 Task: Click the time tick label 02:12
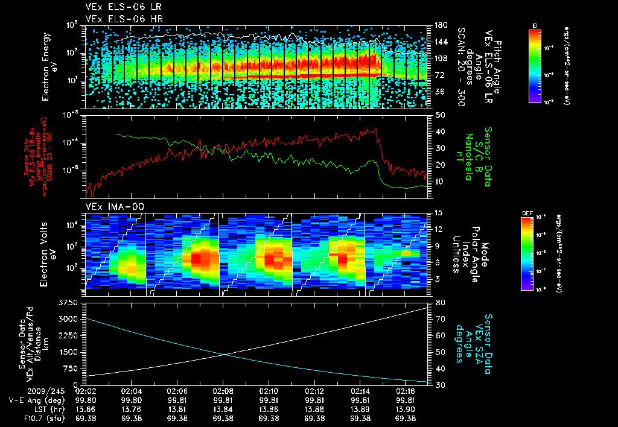314,391
